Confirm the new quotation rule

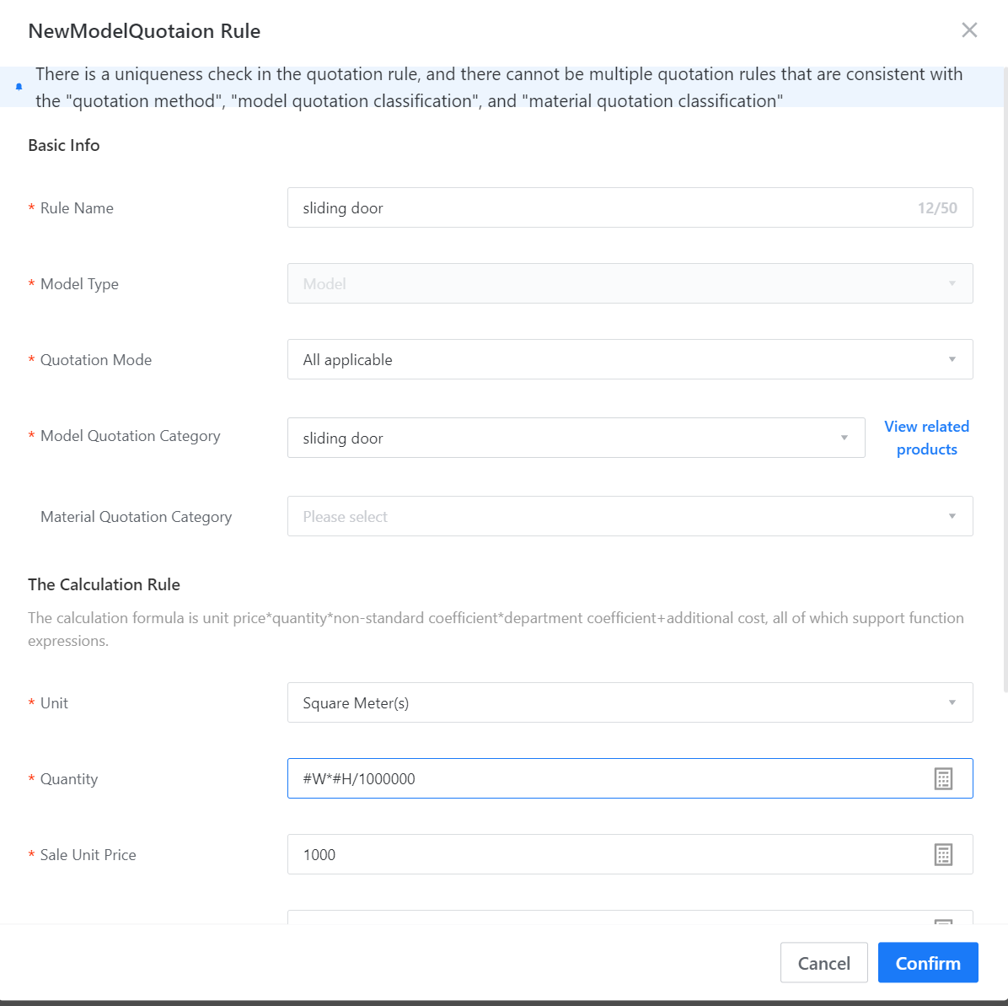pos(927,963)
